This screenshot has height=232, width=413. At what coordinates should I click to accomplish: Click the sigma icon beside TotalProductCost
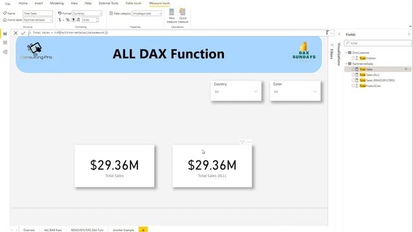(x=357, y=86)
